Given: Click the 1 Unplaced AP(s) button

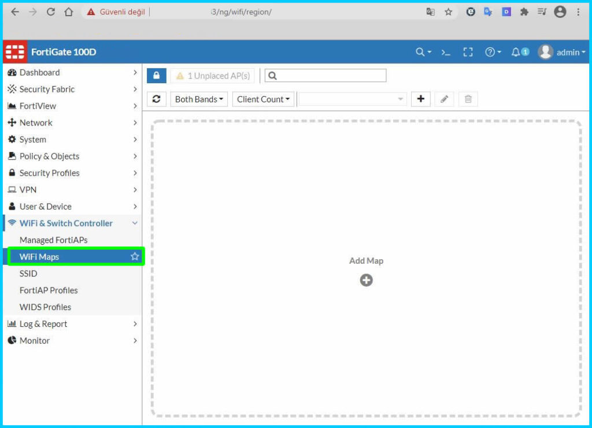Looking at the screenshot, I should (213, 76).
